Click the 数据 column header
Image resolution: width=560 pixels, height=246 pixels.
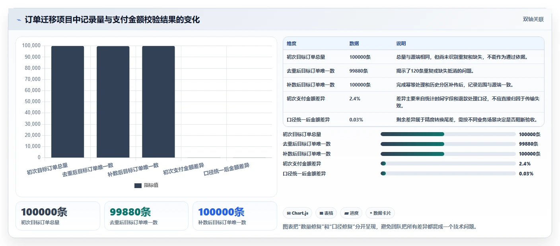[354, 44]
